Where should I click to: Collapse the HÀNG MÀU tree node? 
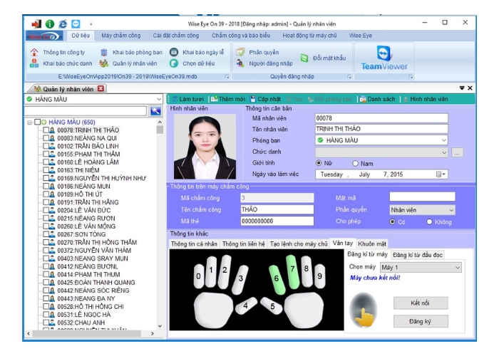point(31,122)
